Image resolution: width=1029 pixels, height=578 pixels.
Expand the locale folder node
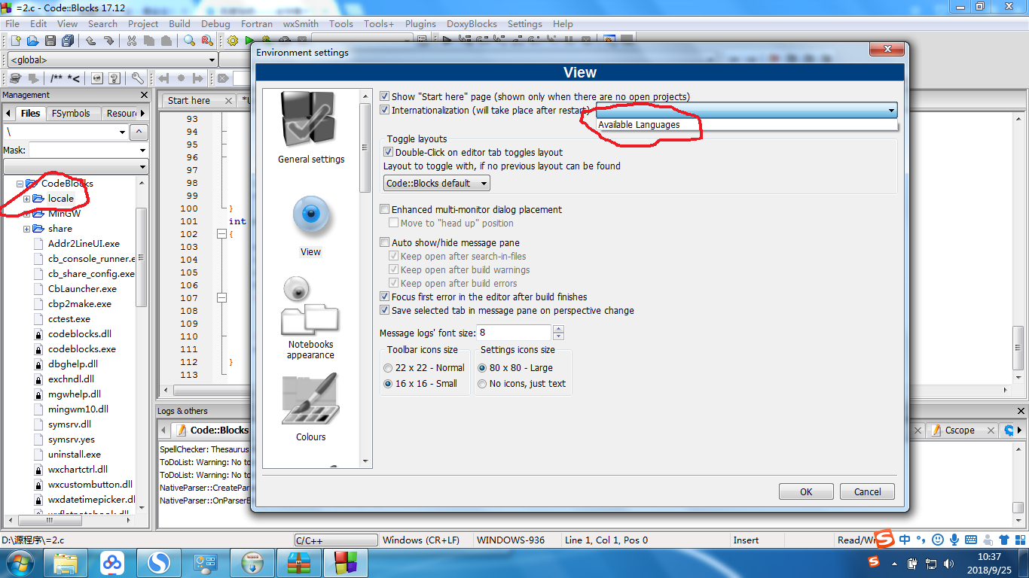tap(26, 199)
